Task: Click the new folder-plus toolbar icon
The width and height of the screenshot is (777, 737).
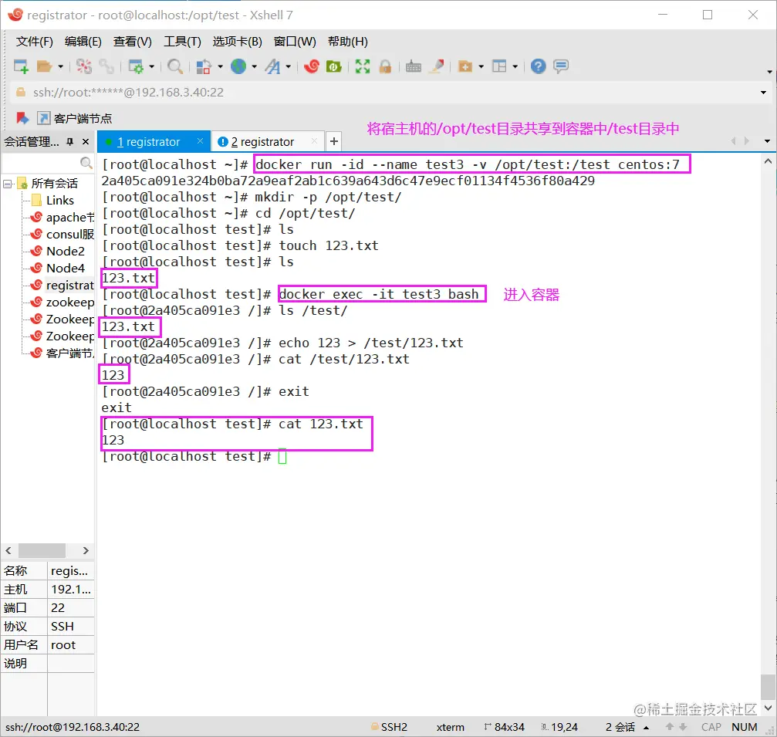Action: (x=465, y=66)
